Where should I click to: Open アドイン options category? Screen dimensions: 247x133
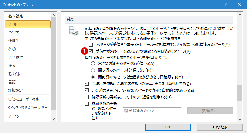[28, 116]
